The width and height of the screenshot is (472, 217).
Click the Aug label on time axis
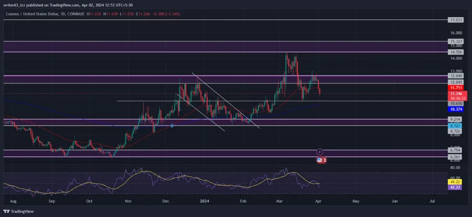[x=14, y=201]
